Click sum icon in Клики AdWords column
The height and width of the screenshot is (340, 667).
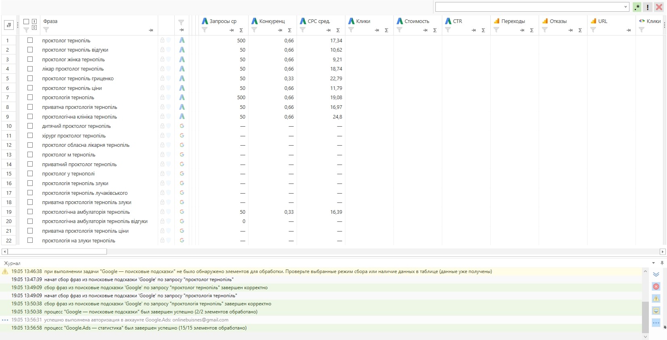[387, 30]
